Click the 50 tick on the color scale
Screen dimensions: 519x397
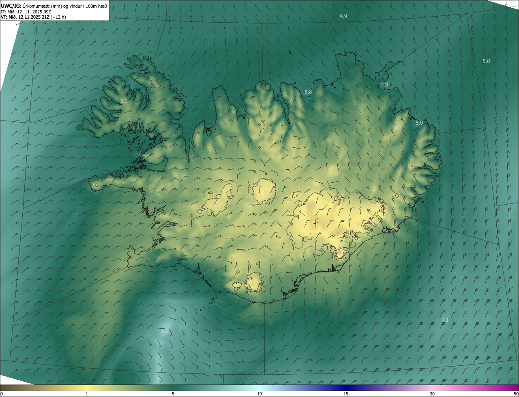click(x=516, y=394)
